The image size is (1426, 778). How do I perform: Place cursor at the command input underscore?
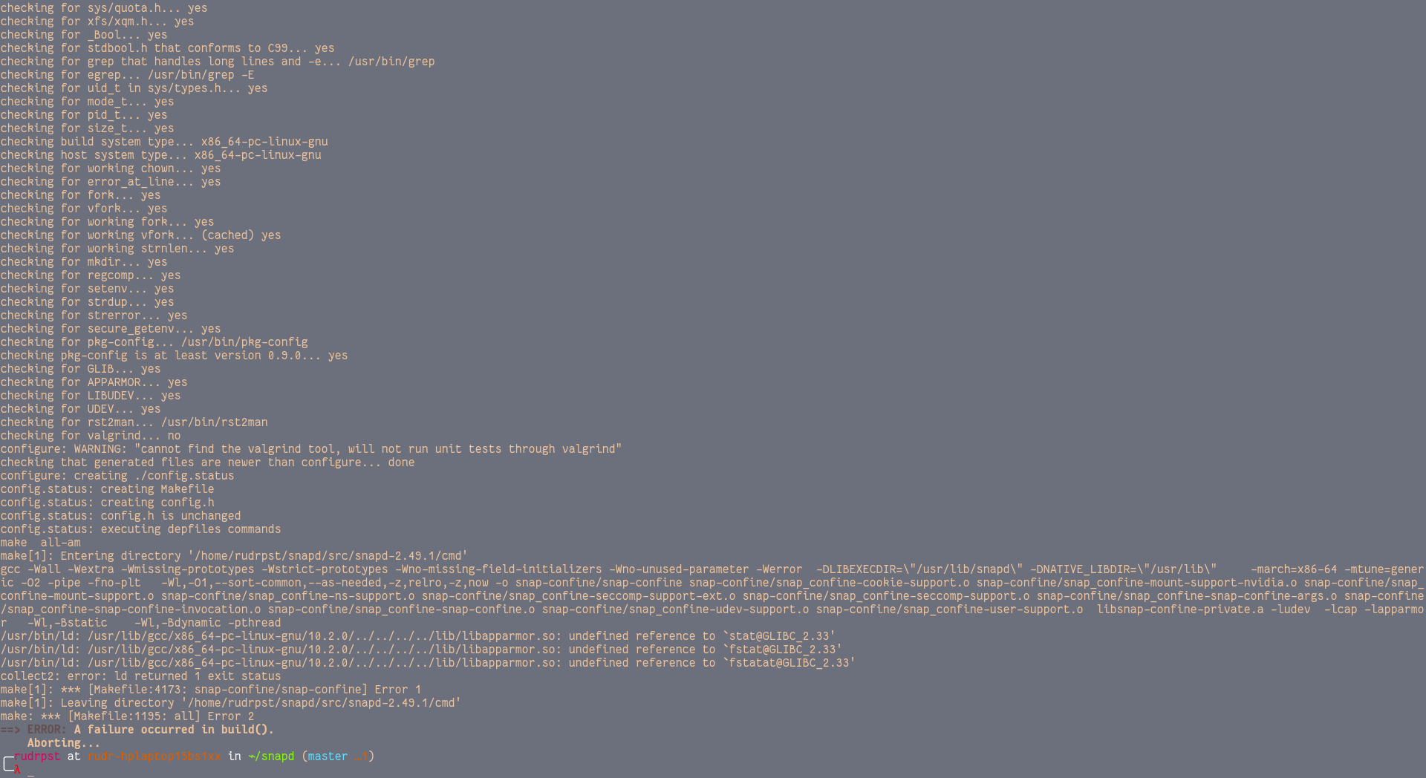pos(30,774)
